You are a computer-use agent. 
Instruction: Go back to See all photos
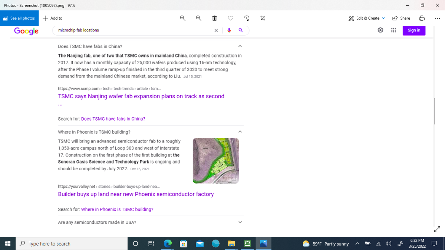click(19, 18)
